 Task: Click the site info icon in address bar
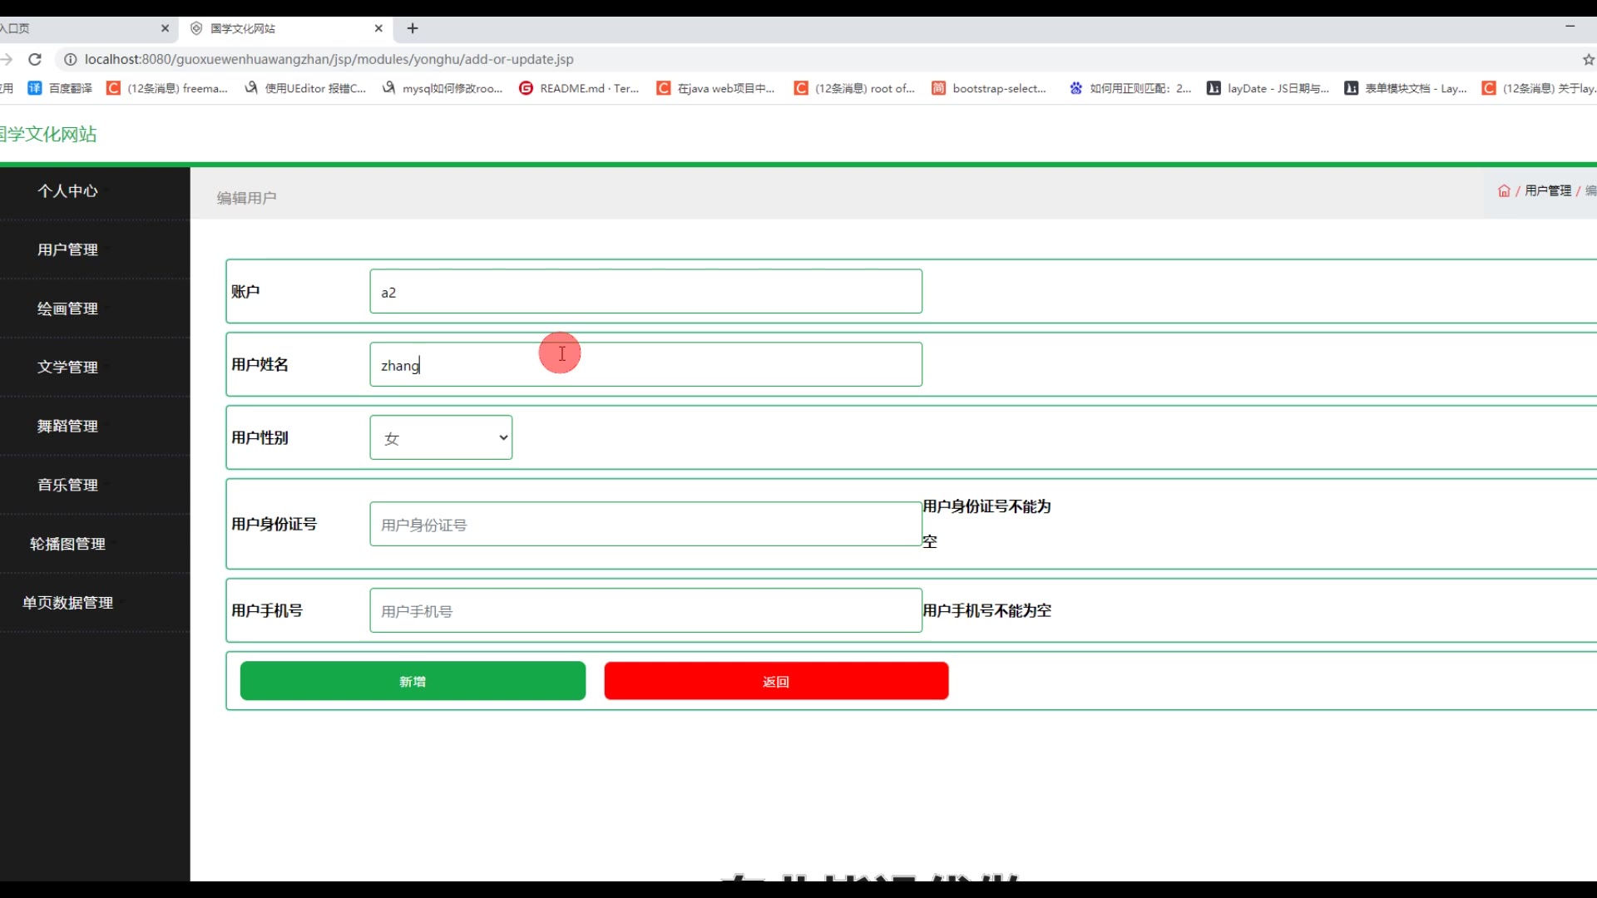coord(70,59)
